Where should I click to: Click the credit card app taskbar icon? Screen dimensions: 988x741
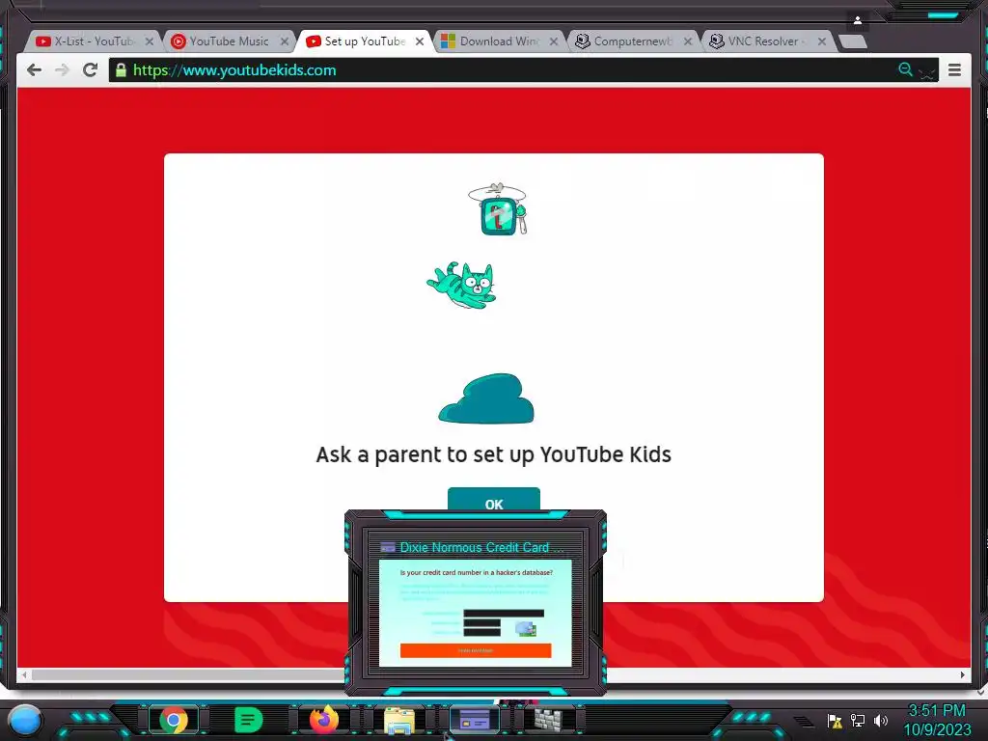click(x=475, y=720)
